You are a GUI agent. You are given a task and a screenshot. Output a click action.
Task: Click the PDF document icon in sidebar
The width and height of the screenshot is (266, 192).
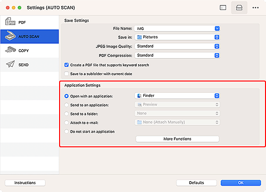point(10,22)
